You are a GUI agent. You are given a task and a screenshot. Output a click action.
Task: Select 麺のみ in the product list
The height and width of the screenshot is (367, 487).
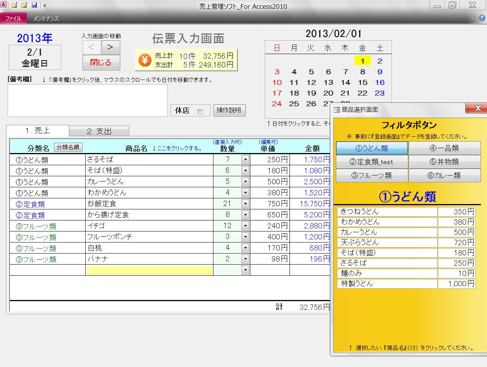click(x=387, y=273)
